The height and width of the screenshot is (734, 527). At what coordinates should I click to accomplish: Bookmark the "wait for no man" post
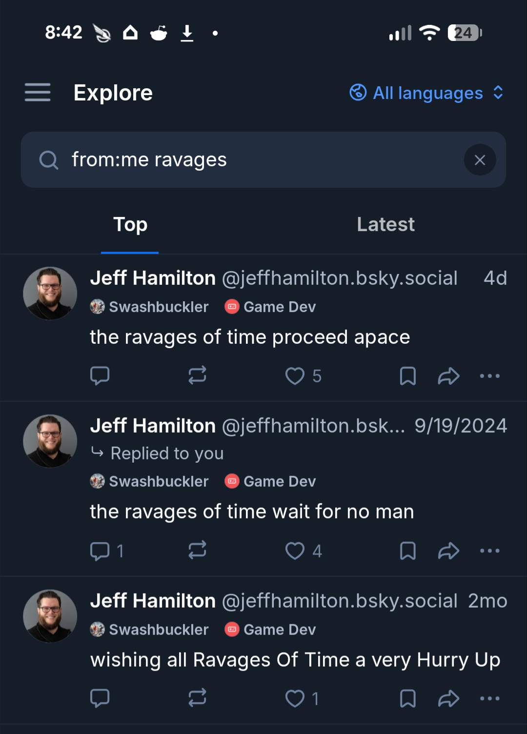tap(408, 551)
